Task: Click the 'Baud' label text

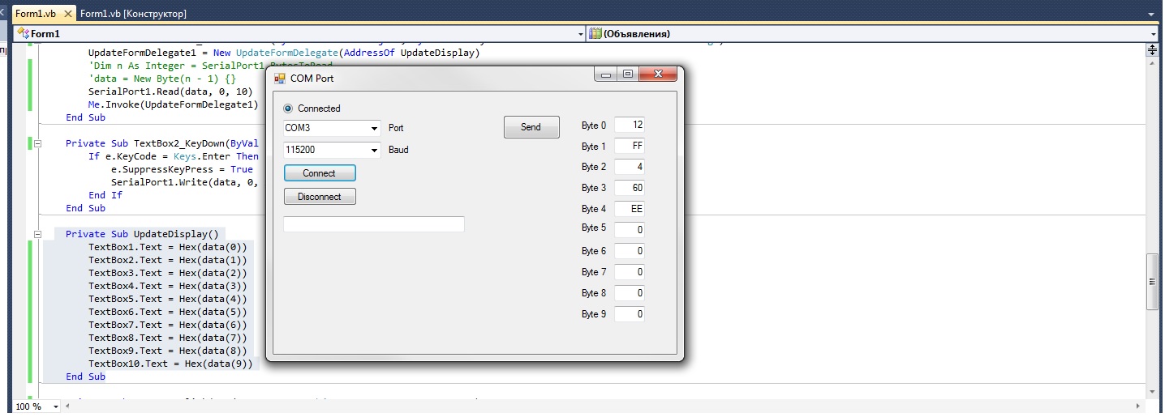Action: click(398, 150)
